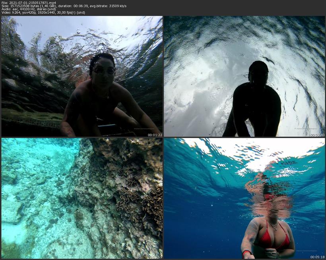Open the thumbnail at timestamp 00:01:22
Viewport: 326px width, 260px height.
coord(81,76)
